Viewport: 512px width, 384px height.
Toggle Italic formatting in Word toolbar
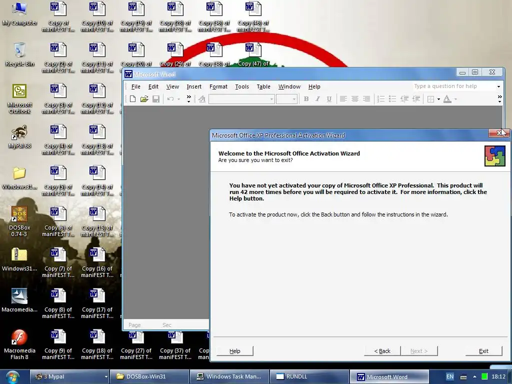(x=317, y=99)
